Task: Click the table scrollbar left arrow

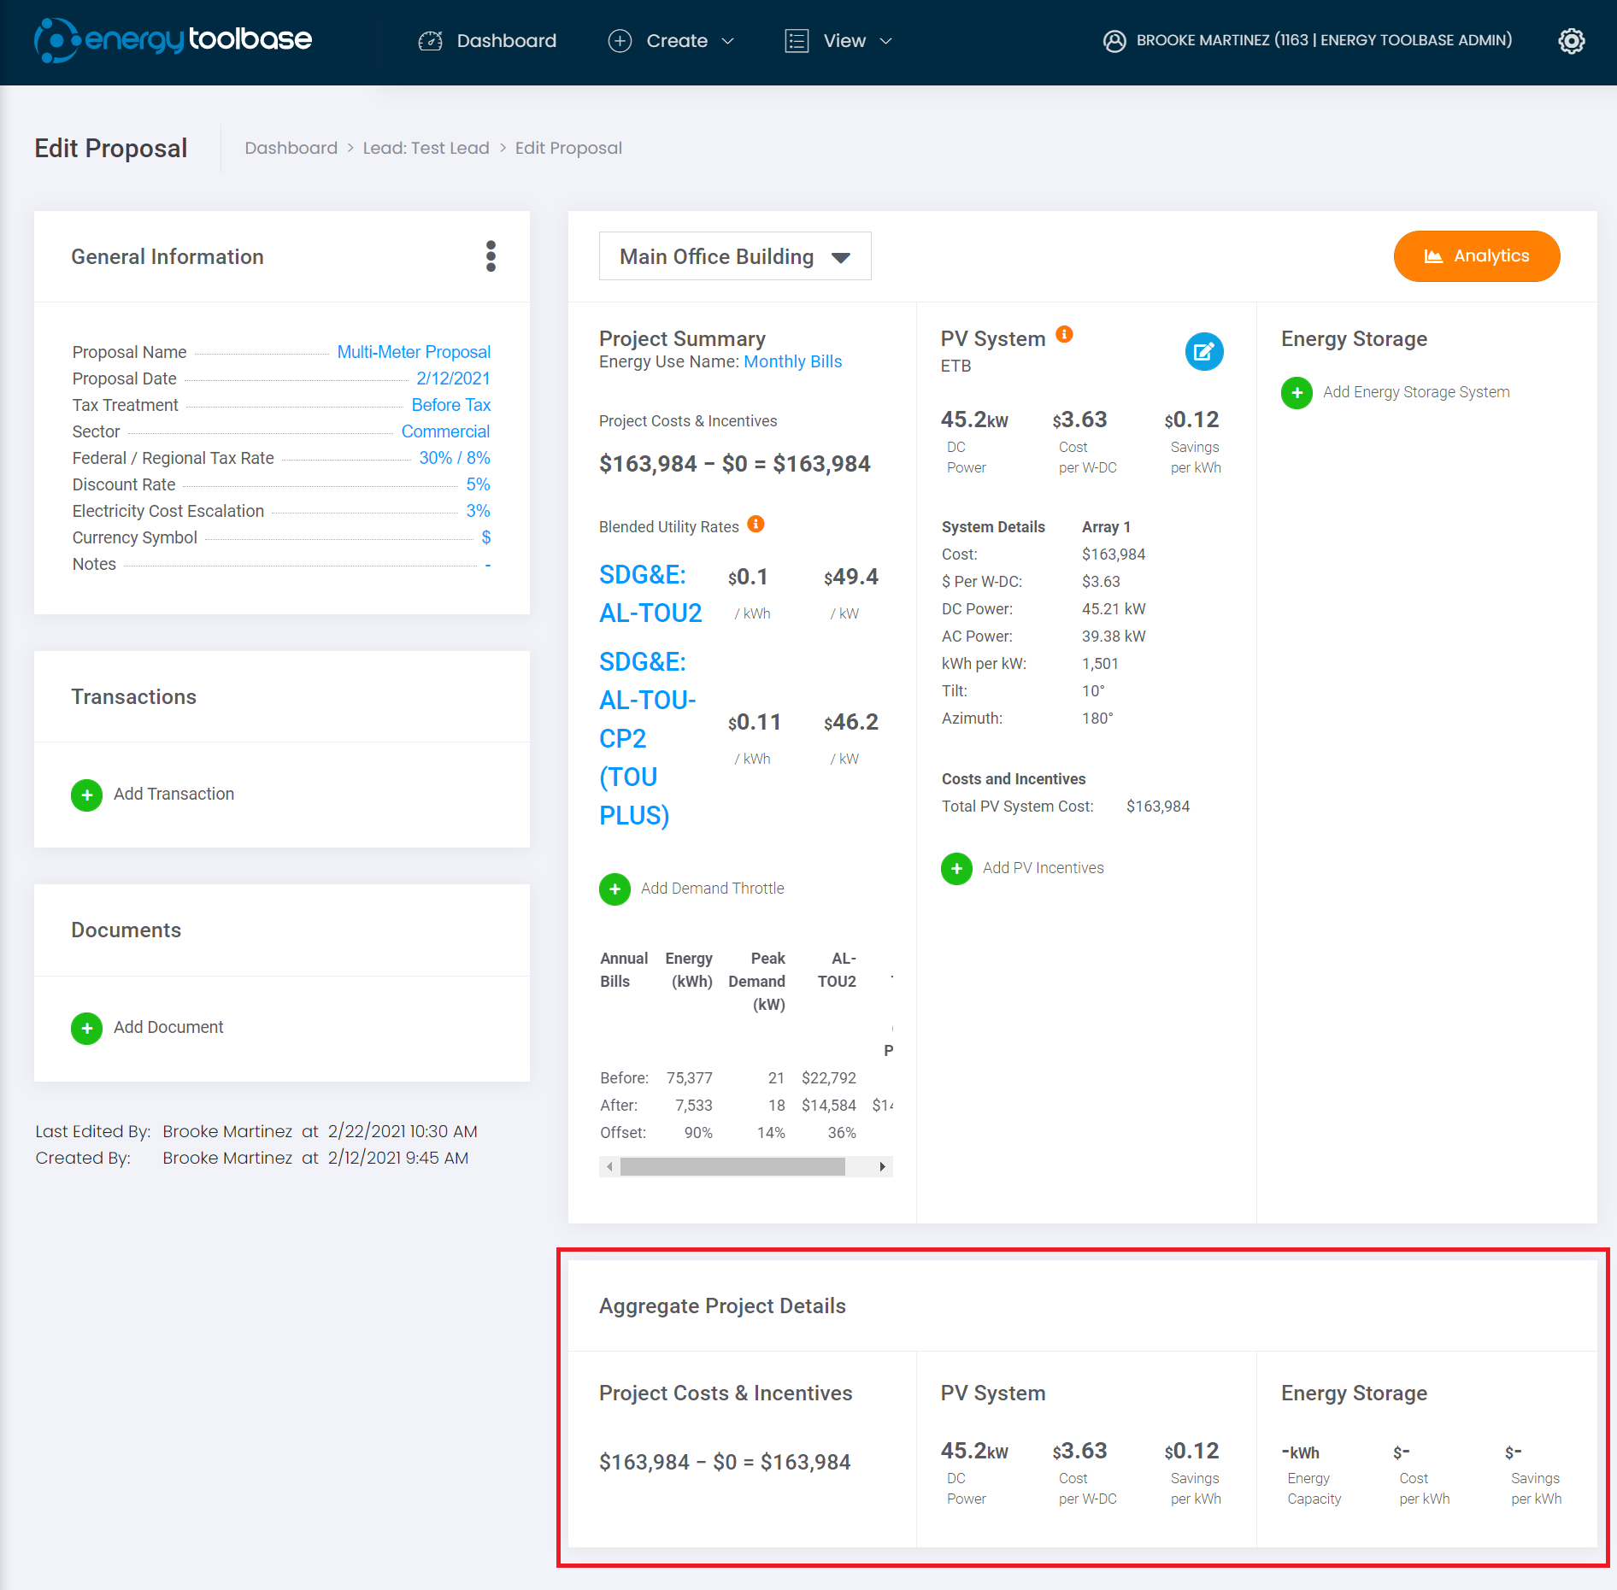Action: (609, 1166)
